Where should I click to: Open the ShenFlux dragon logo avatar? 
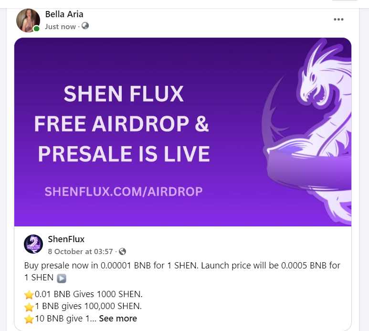(x=33, y=244)
